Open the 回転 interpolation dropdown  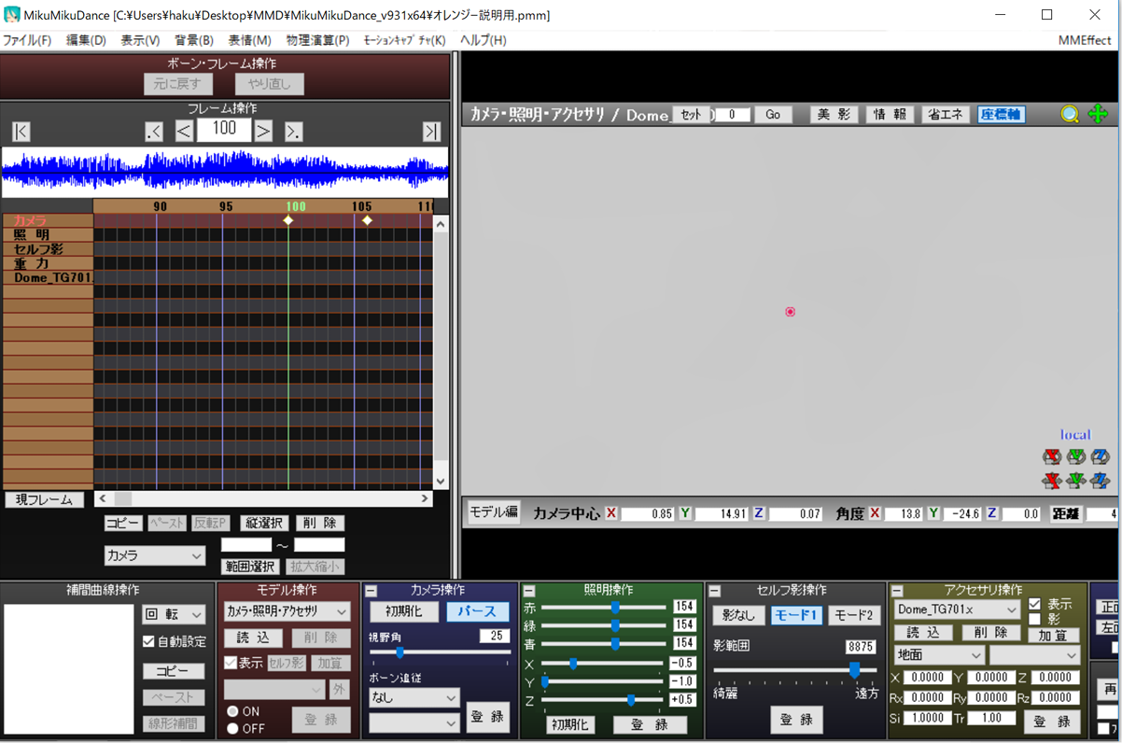click(174, 614)
